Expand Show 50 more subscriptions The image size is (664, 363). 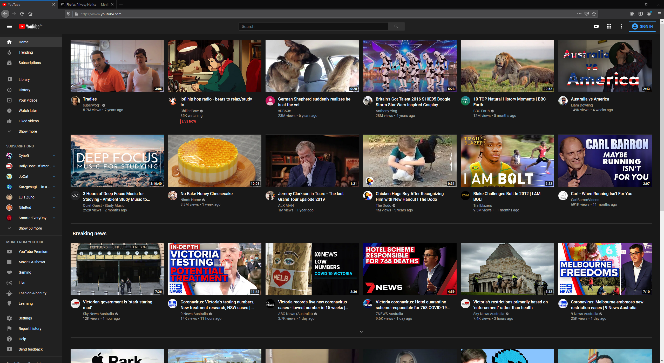tap(31, 228)
